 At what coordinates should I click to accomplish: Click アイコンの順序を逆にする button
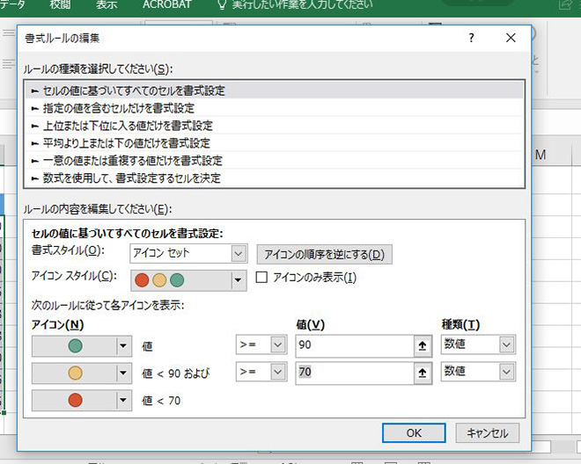324,255
